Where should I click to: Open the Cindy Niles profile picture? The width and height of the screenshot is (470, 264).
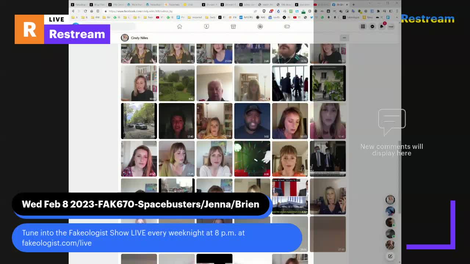click(x=125, y=38)
